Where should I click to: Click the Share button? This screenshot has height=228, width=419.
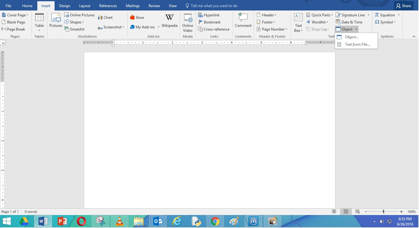click(404, 6)
